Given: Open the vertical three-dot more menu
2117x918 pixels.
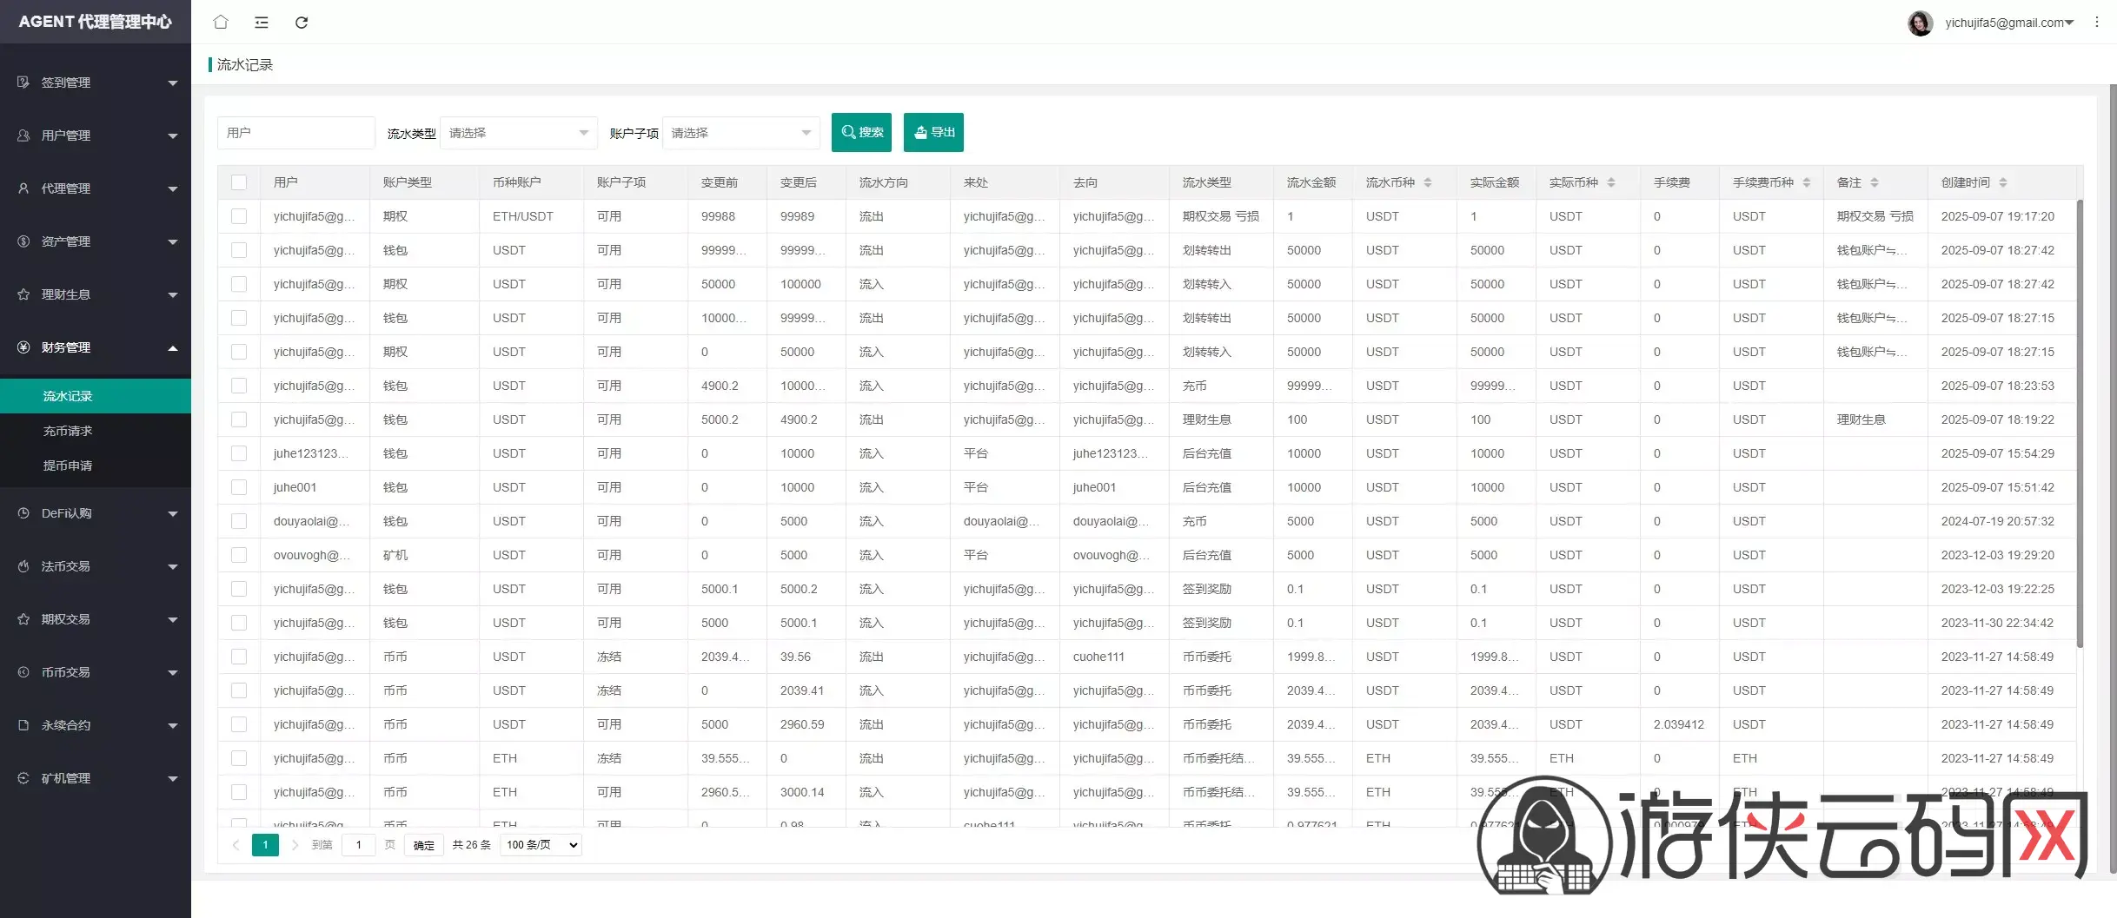Looking at the screenshot, I should [2096, 23].
